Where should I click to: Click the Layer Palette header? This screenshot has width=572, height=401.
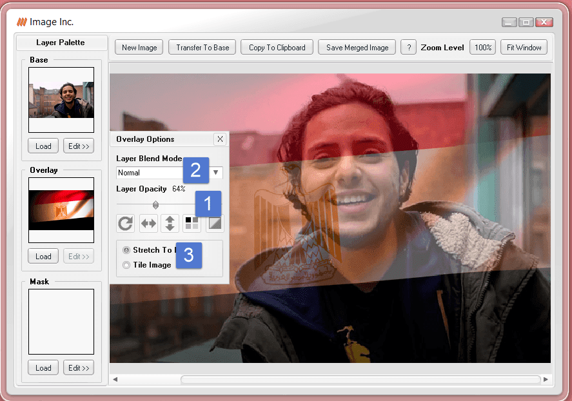[x=61, y=43]
